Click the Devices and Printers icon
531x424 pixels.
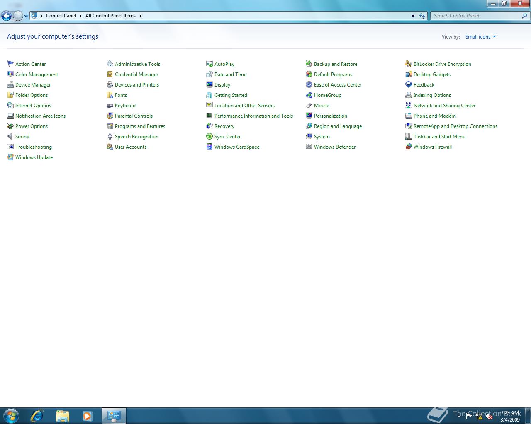coord(110,84)
